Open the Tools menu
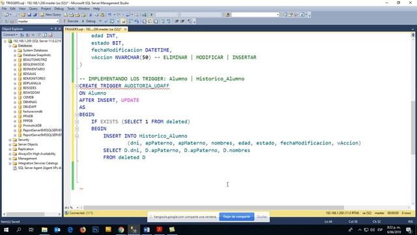Screen dimensions: 417x235 [x=71, y=8]
